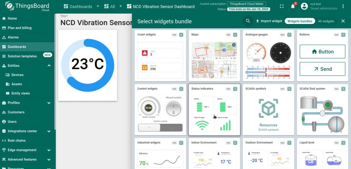Click the temperature radial gauge widget
The width and height of the screenshot is (351, 169).
point(87,65)
